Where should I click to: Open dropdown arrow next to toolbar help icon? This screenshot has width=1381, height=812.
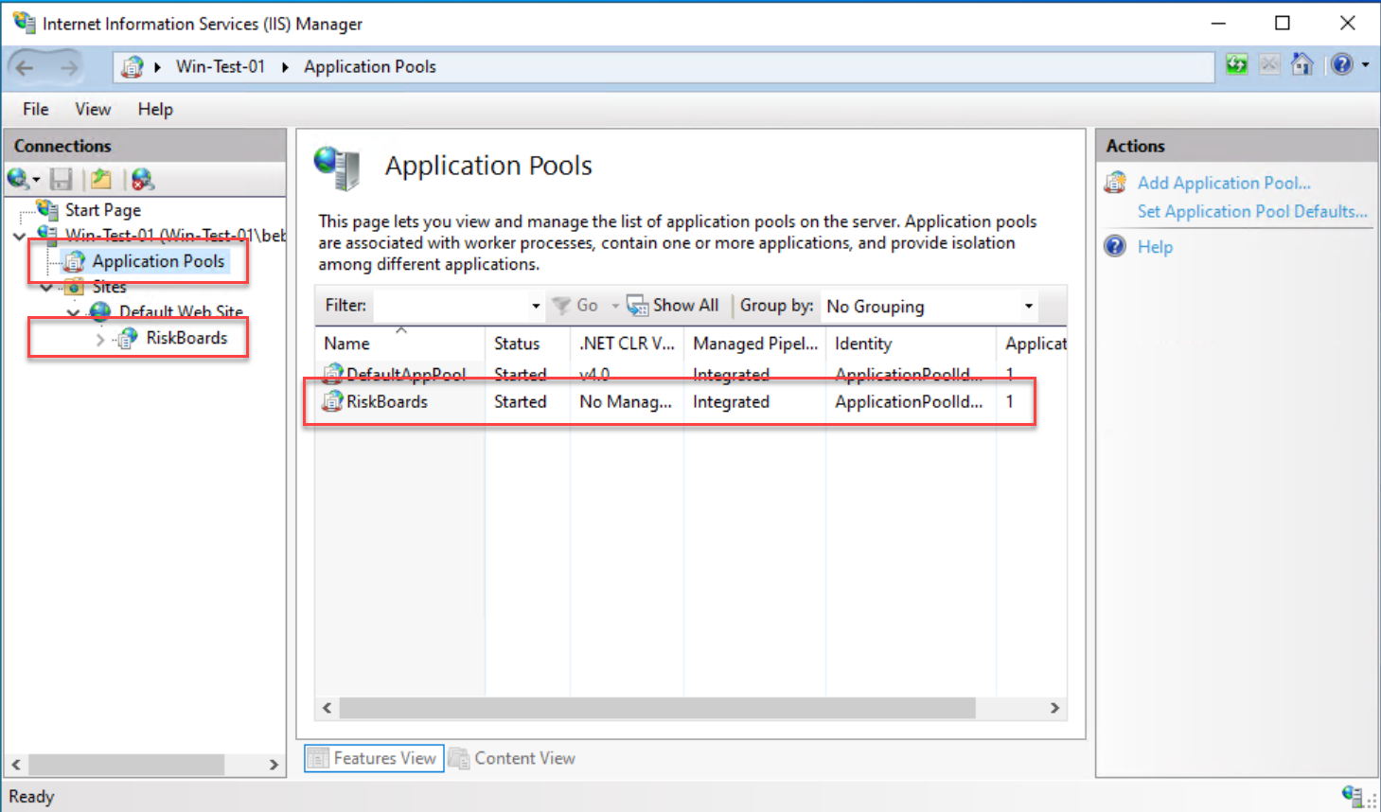click(x=1366, y=65)
